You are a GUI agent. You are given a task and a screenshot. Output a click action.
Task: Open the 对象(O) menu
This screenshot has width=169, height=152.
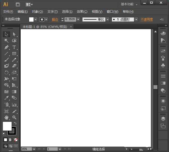[37, 12]
